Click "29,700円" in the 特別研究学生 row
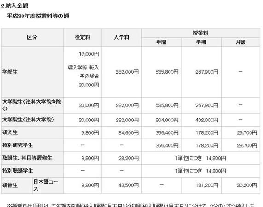 point(247,145)
